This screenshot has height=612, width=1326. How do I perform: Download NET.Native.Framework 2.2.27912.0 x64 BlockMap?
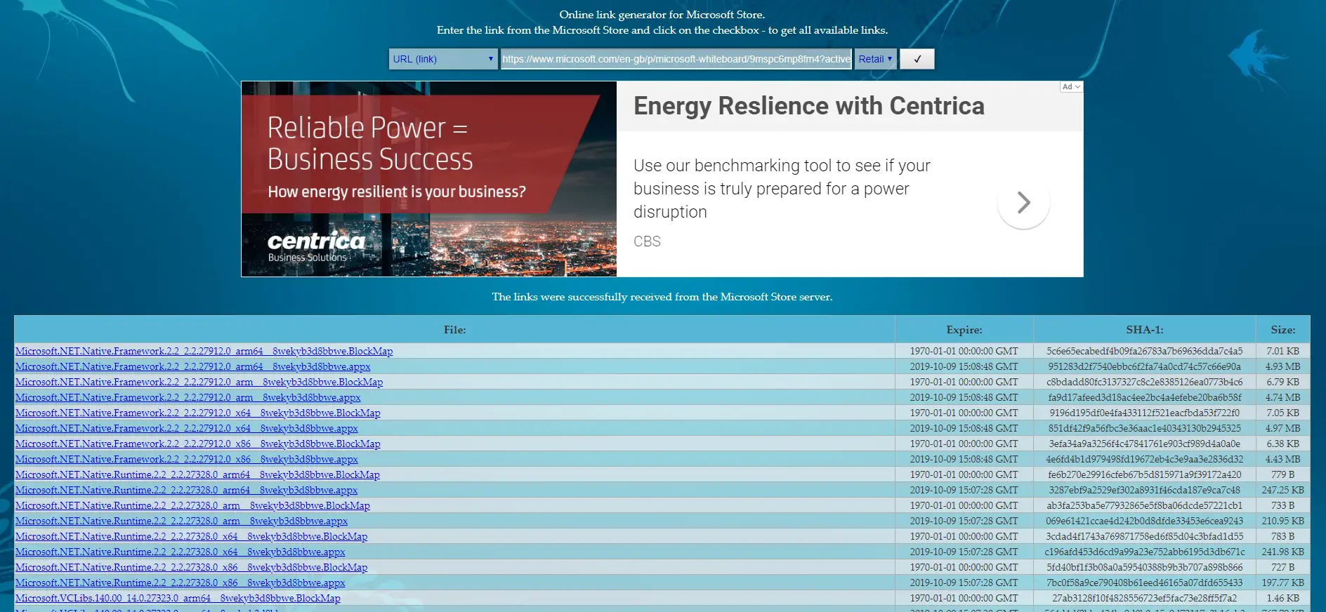pyautogui.click(x=198, y=413)
